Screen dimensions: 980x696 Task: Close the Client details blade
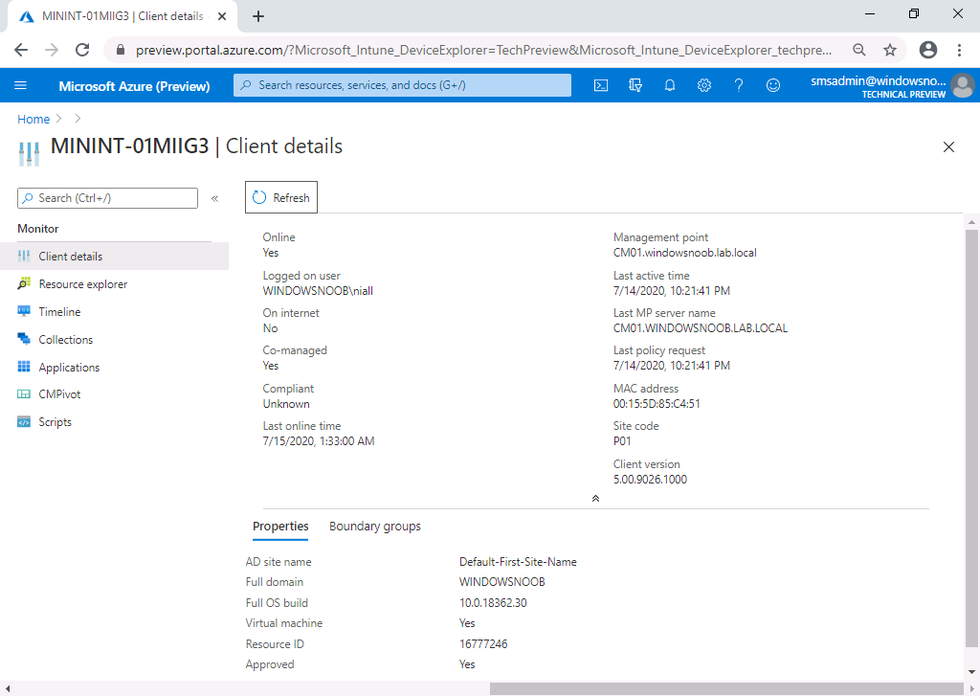(948, 146)
